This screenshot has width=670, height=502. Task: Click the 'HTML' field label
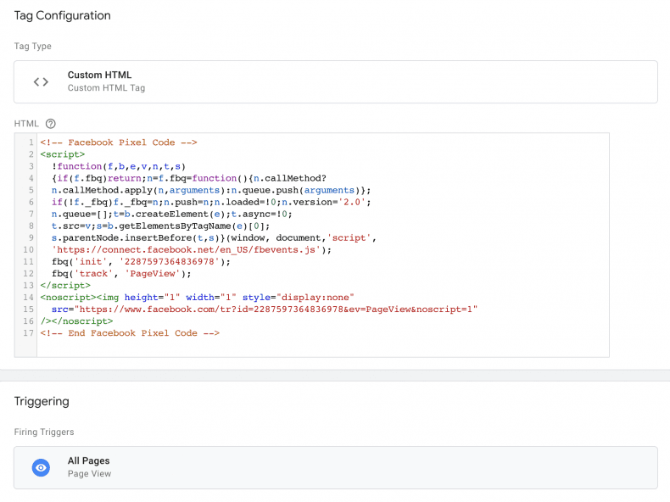click(26, 124)
